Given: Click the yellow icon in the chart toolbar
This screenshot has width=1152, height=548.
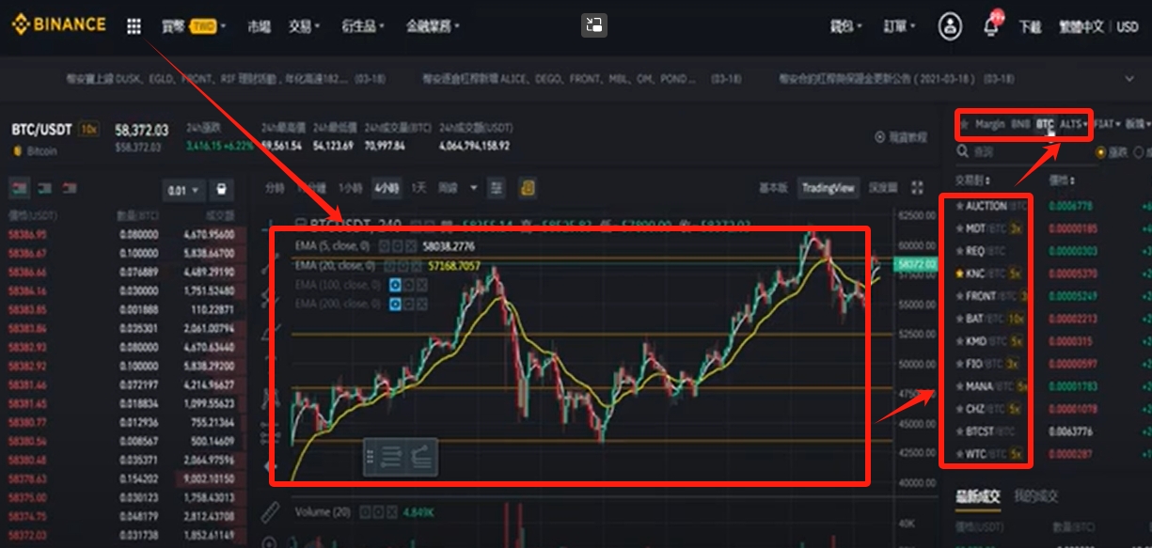Looking at the screenshot, I should 529,188.
